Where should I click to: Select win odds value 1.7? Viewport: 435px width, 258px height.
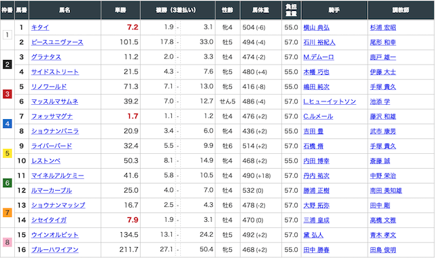point(133,116)
